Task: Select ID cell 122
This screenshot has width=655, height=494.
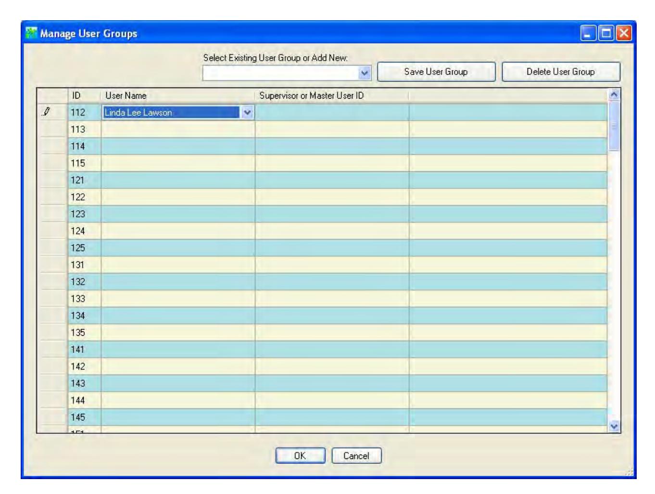Action: tap(84, 197)
